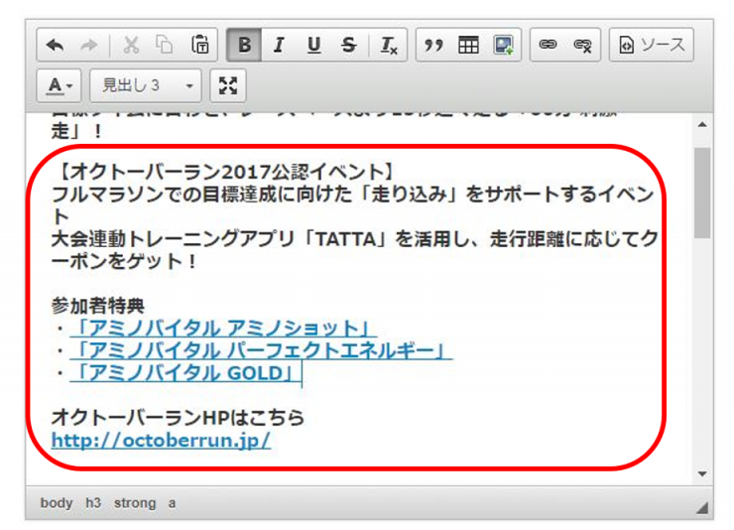Copy the selection with copy icon
The width and height of the screenshot is (734, 530).
click(165, 46)
